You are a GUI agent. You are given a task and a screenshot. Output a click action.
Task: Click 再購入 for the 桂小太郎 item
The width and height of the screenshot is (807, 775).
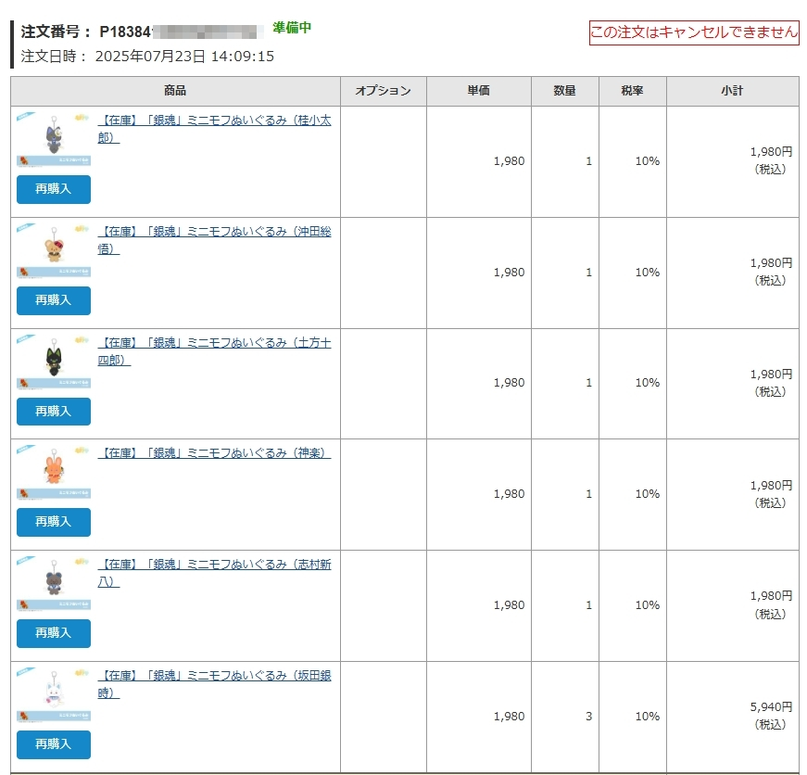(x=54, y=189)
